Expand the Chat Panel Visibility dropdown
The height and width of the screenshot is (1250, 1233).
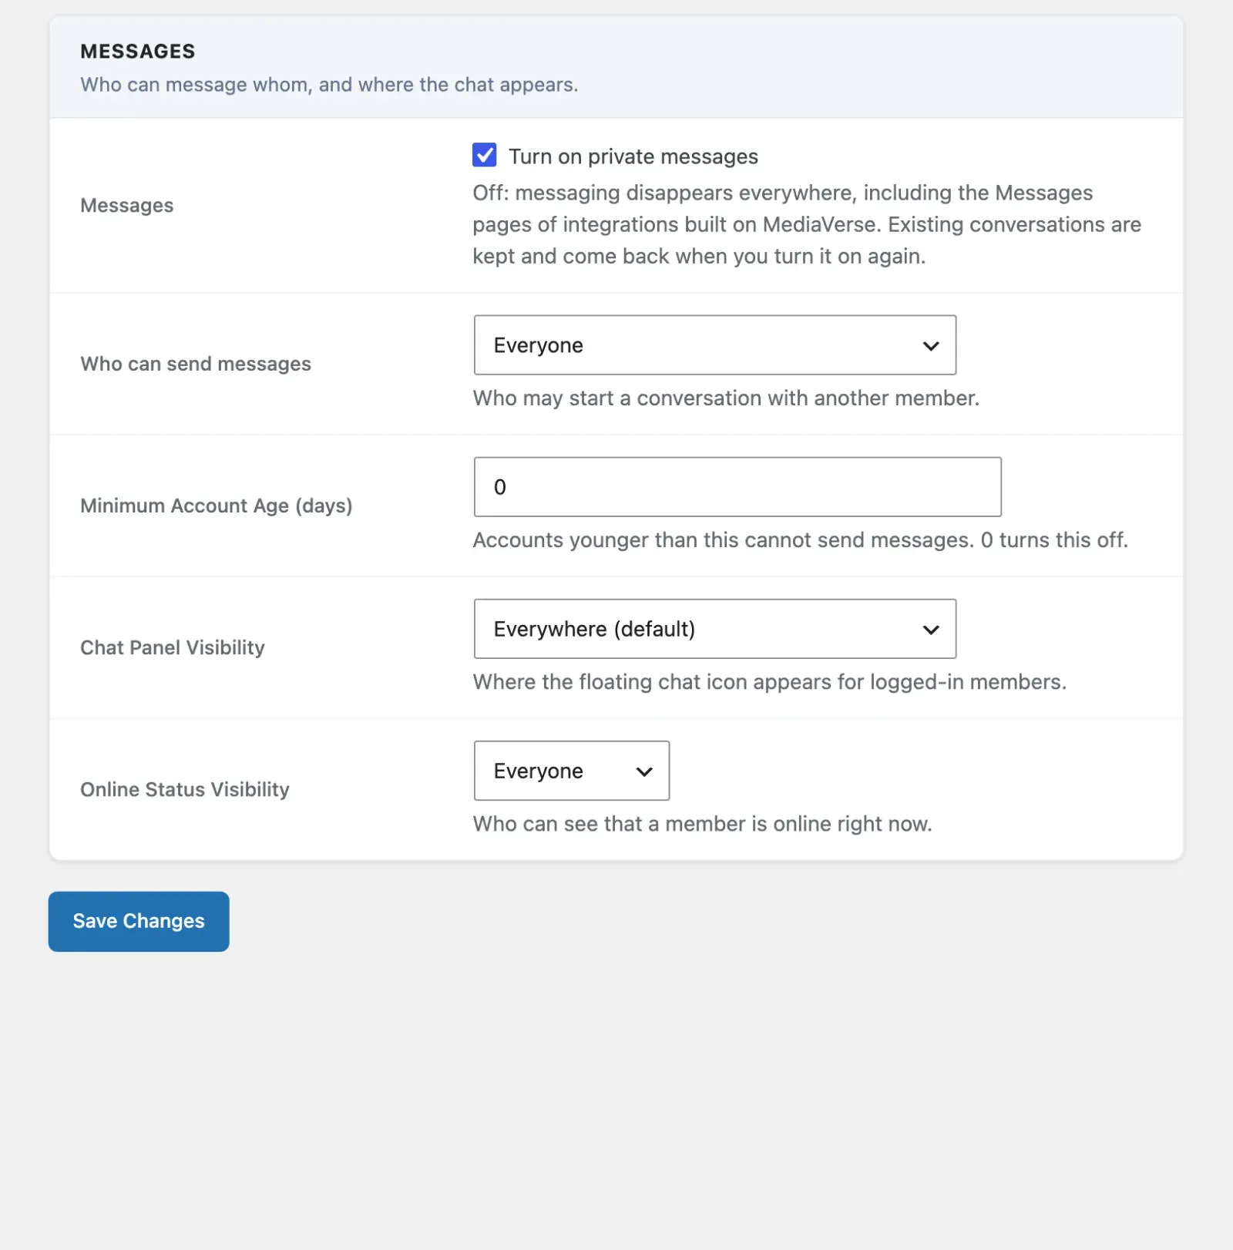pos(714,629)
